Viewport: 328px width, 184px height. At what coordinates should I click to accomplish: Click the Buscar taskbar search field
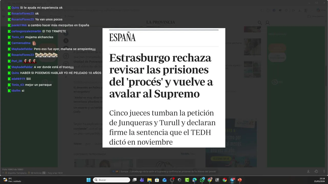[x=111, y=180]
